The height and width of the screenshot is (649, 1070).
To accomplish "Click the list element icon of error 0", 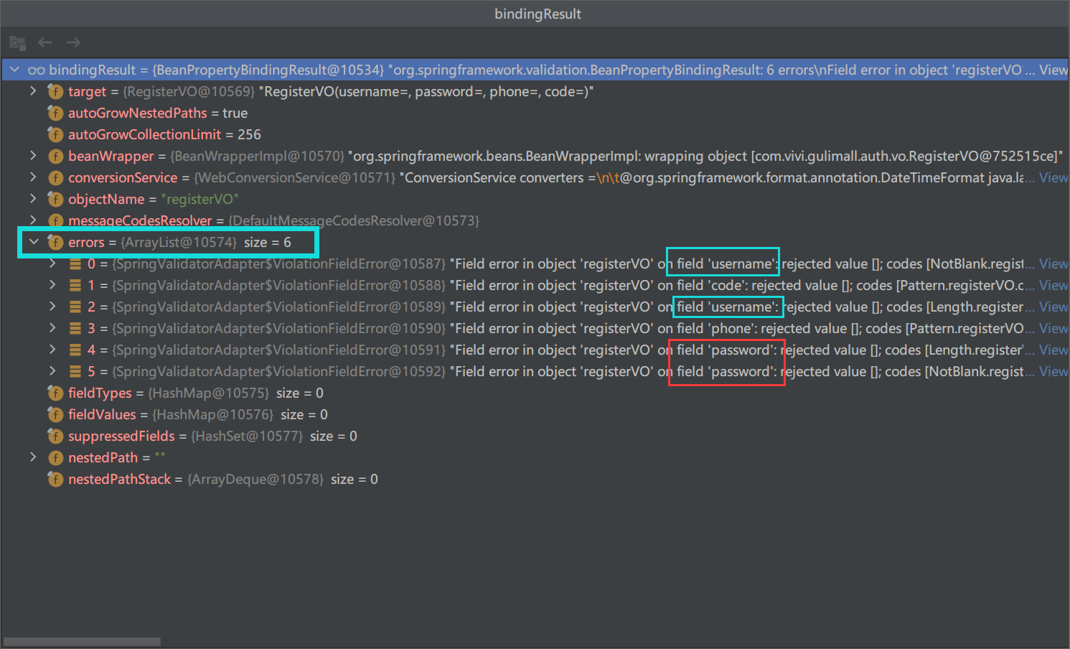I will point(75,263).
